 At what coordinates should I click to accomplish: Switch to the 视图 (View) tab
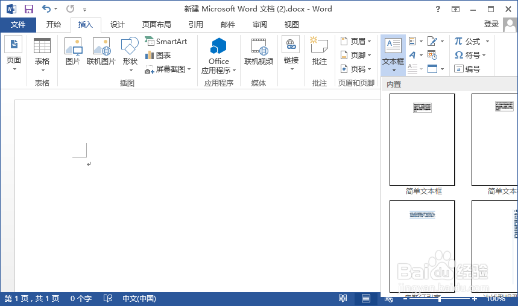coord(291,25)
